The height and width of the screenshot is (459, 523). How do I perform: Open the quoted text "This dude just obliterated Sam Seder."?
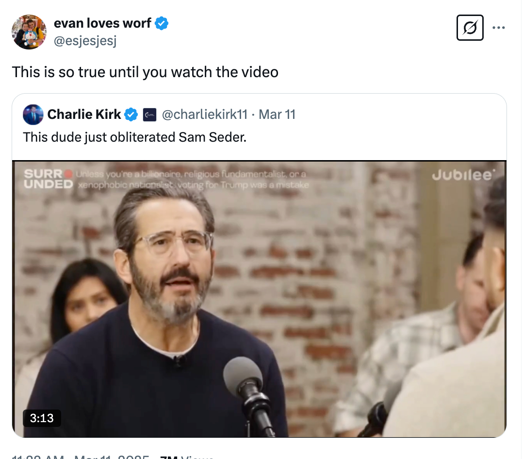point(134,137)
